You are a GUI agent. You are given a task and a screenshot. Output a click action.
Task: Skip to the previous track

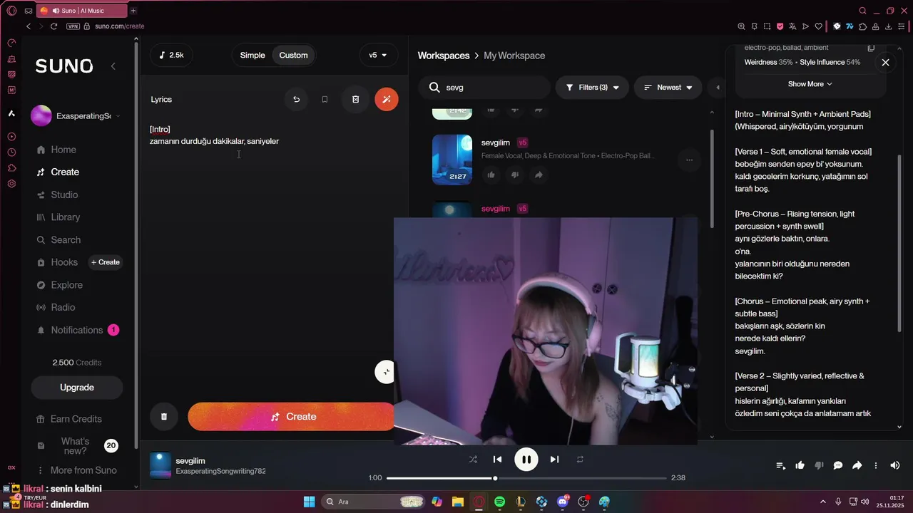(x=497, y=460)
